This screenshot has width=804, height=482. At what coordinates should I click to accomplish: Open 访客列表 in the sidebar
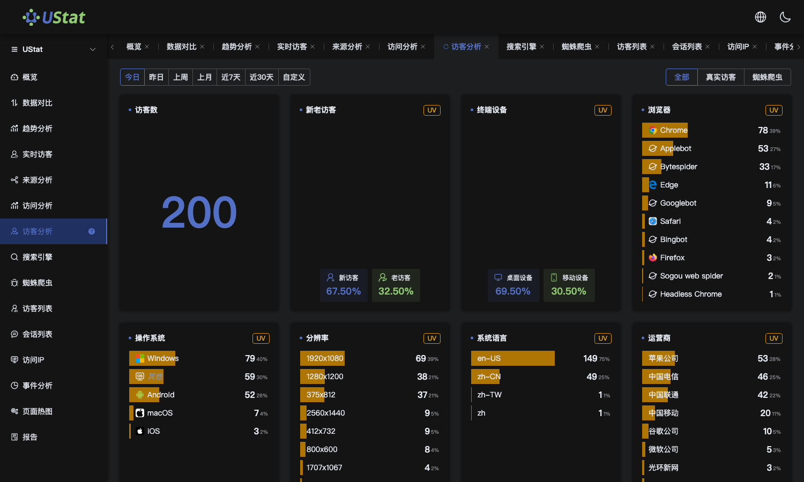(x=54, y=308)
